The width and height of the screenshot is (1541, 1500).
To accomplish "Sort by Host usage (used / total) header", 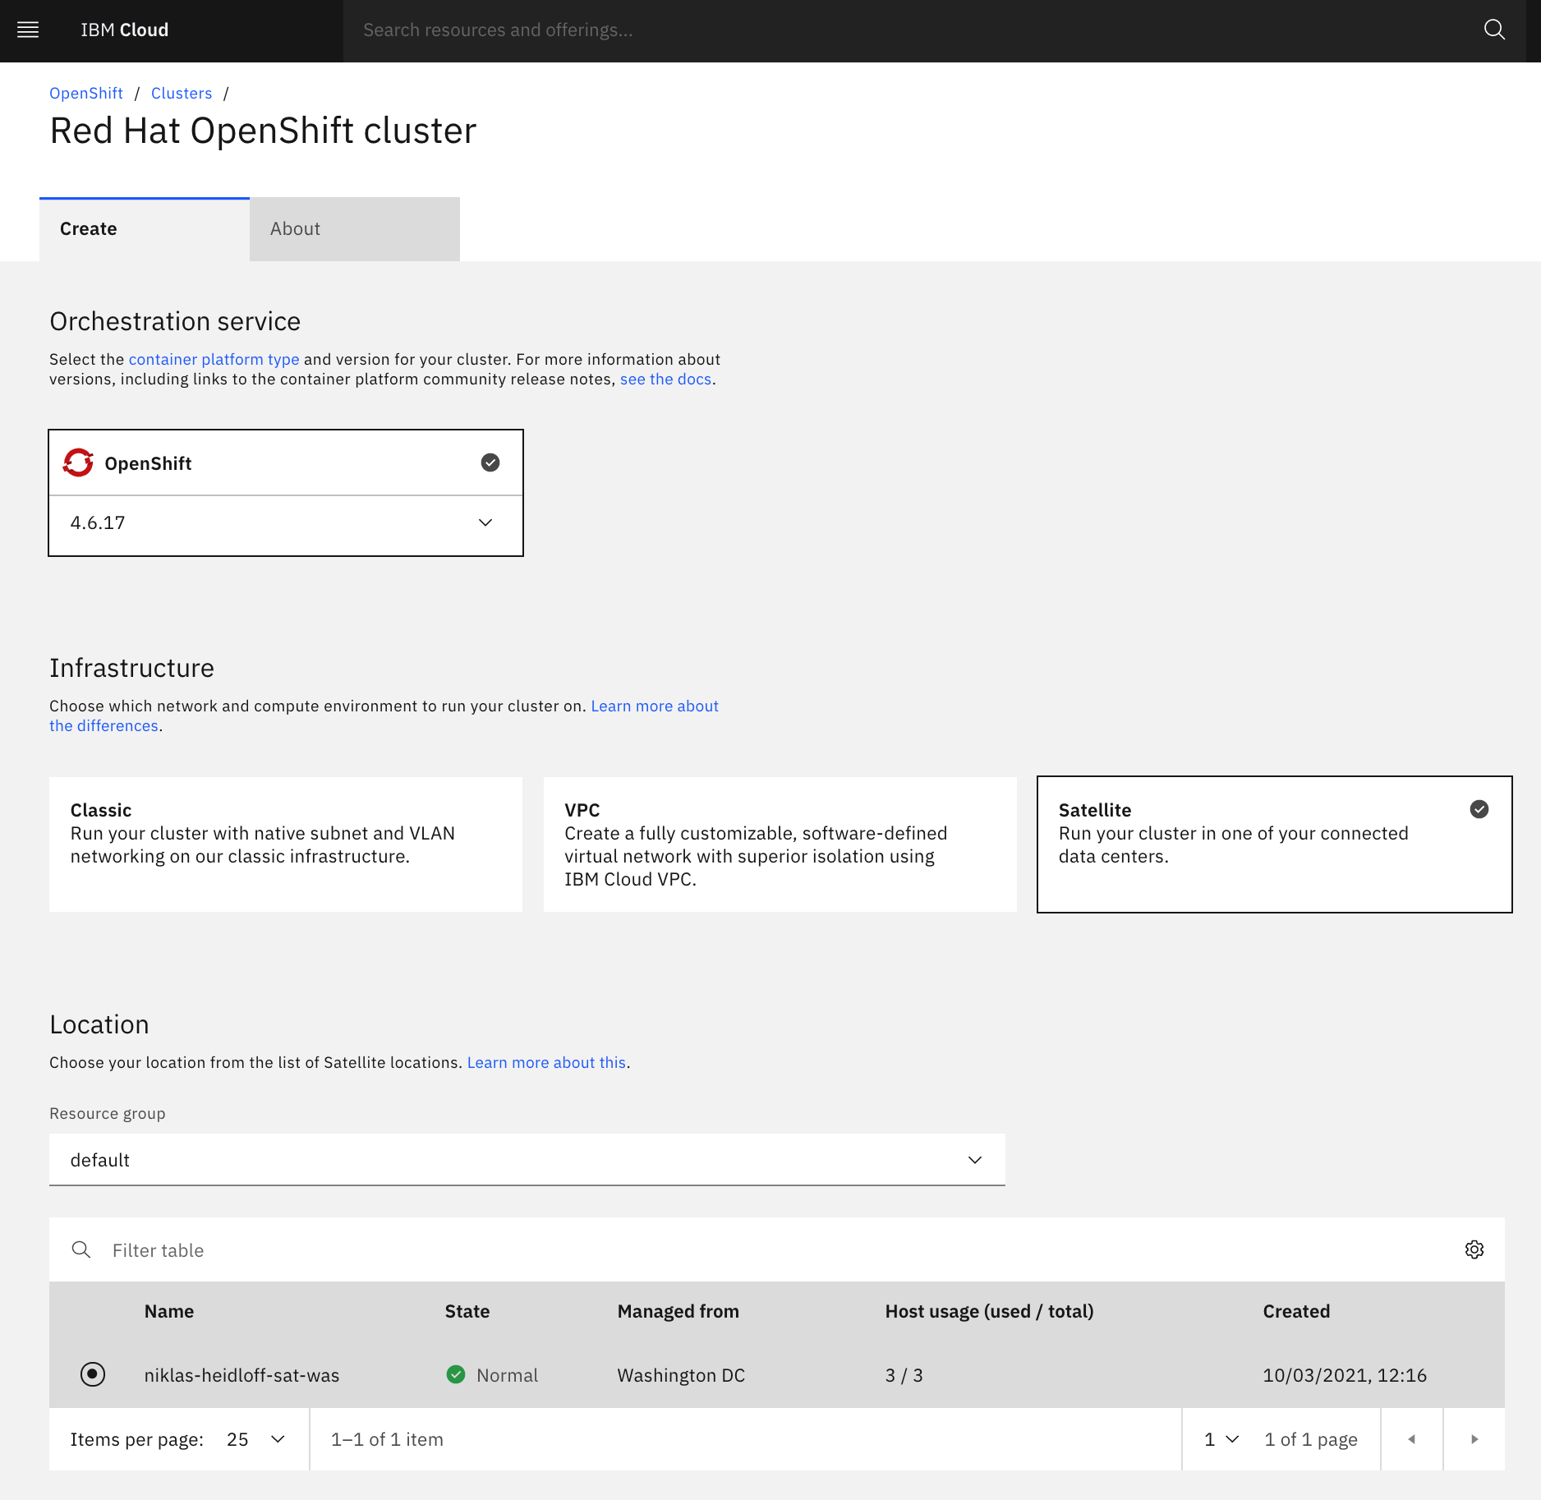I will (989, 1311).
